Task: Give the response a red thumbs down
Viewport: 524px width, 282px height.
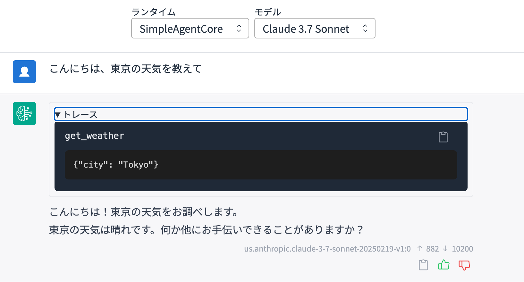Action: click(x=464, y=265)
